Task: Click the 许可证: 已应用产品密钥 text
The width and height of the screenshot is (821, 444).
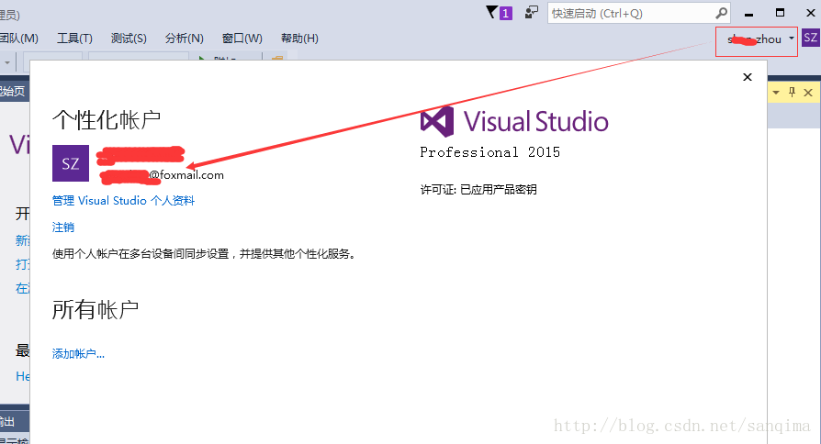Action: (x=478, y=189)
